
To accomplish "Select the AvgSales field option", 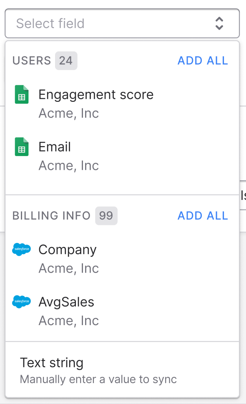I will (x=122, y=311).
